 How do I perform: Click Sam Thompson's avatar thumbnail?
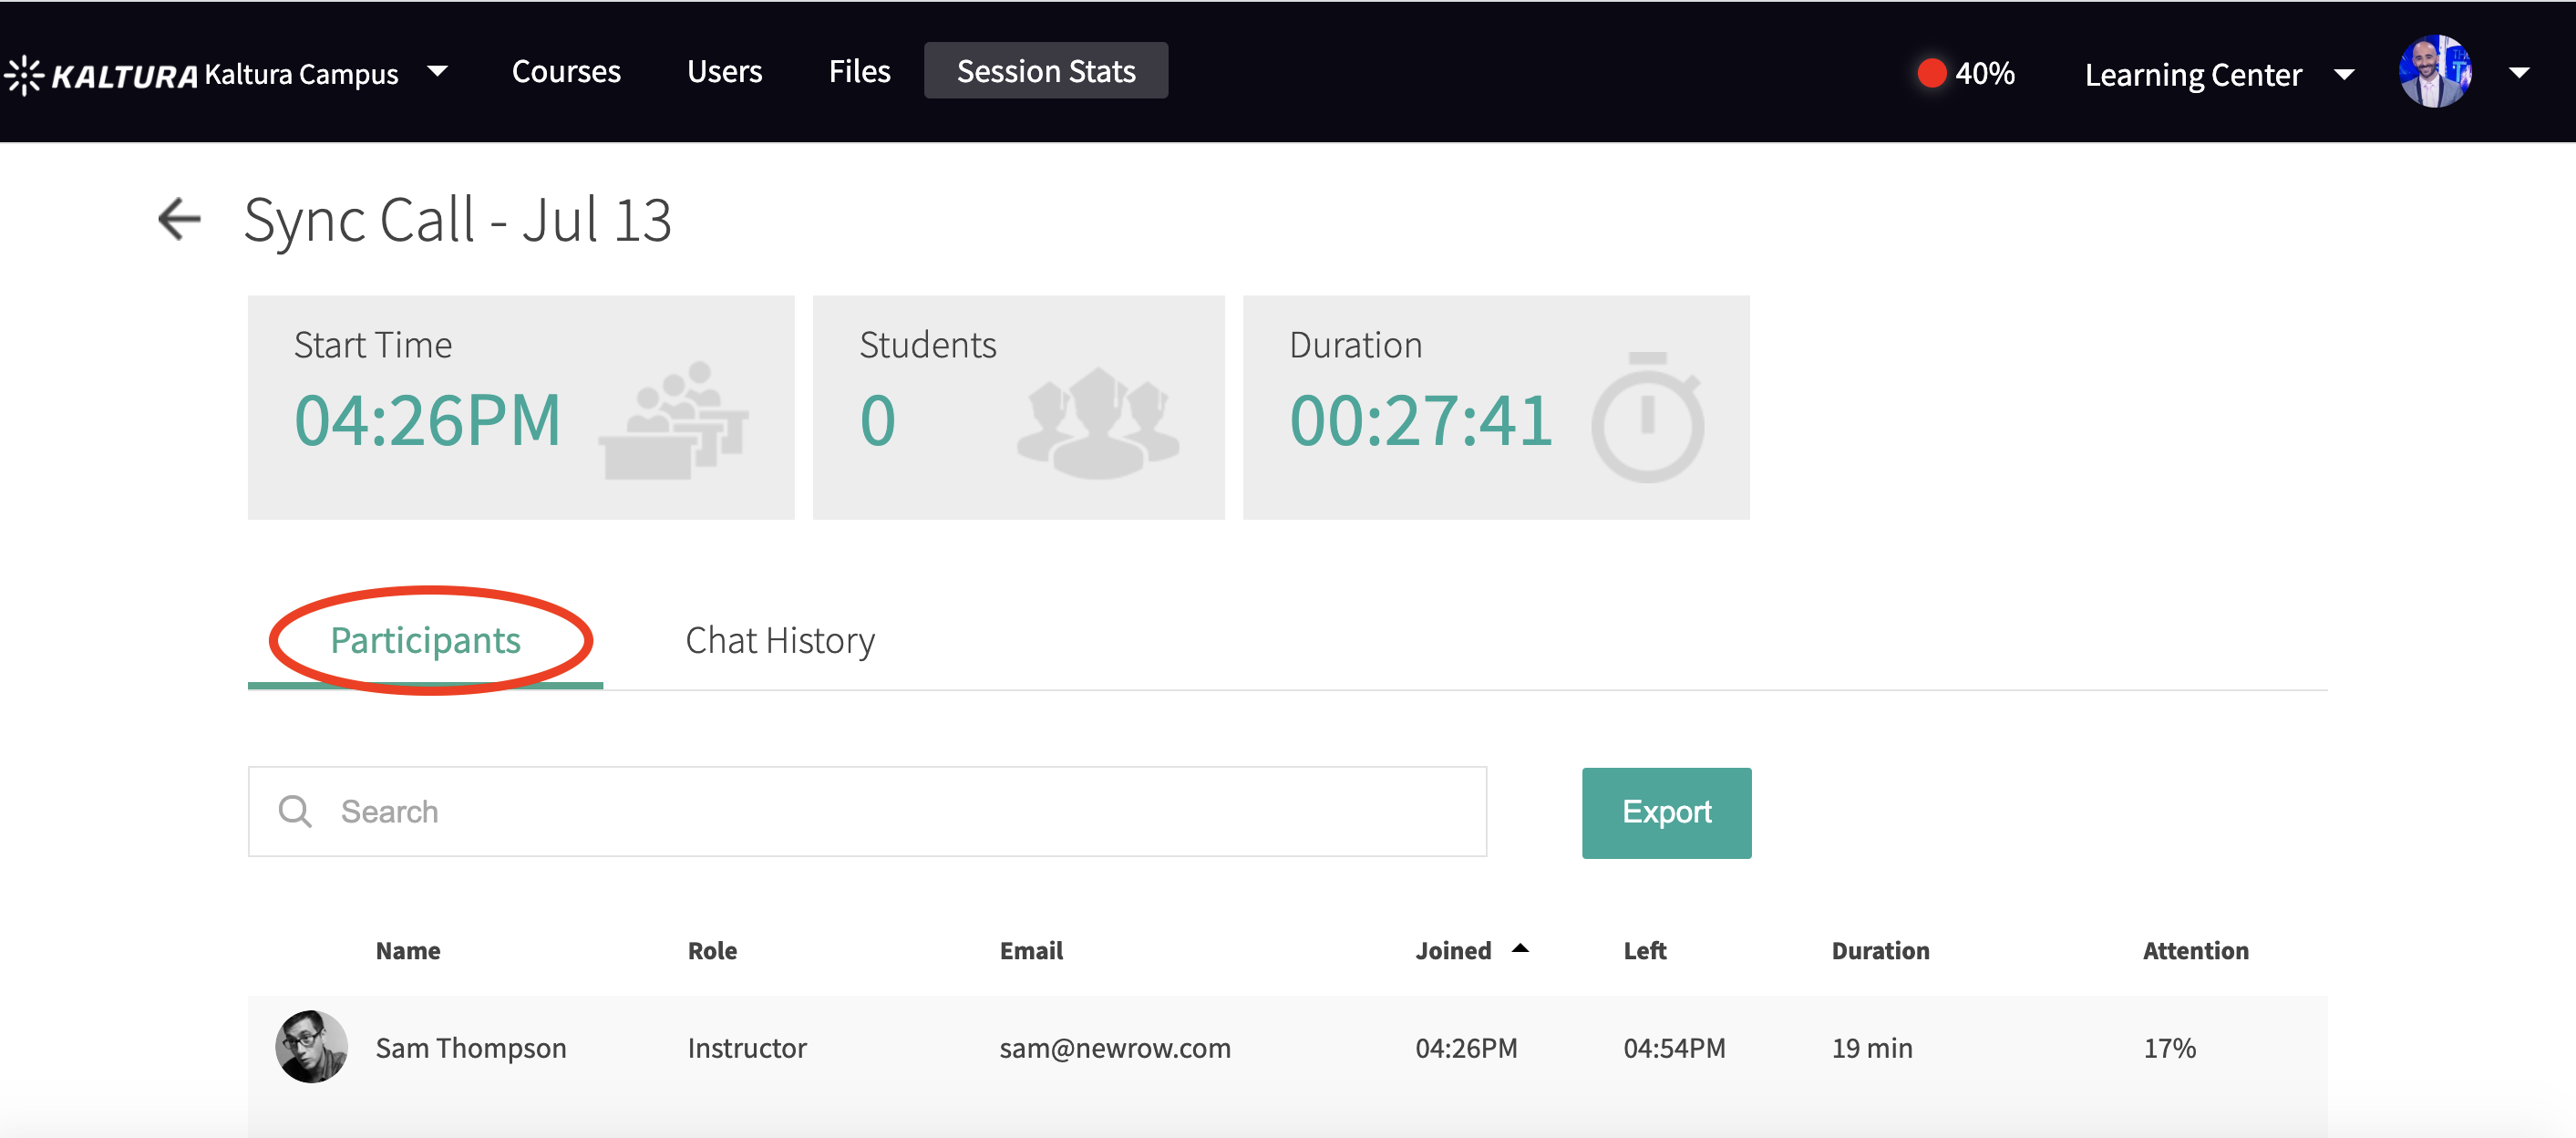[x=312, y=1046]
